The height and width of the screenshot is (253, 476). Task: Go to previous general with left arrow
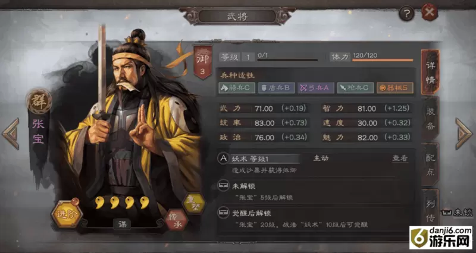pyautogui.click(x=11, y=134)
